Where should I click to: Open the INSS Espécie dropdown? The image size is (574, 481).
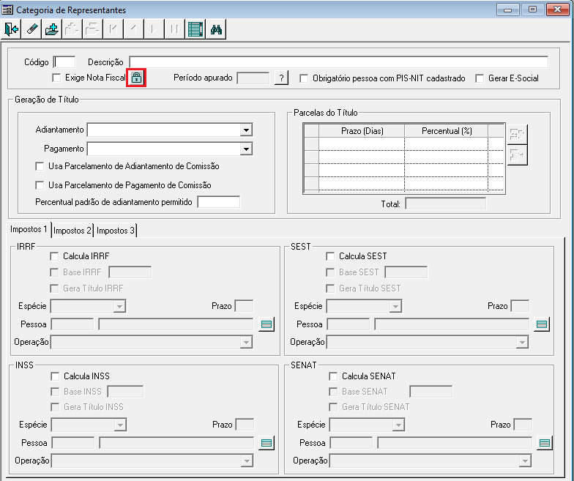pyautogui.click(x=120, y=425)
